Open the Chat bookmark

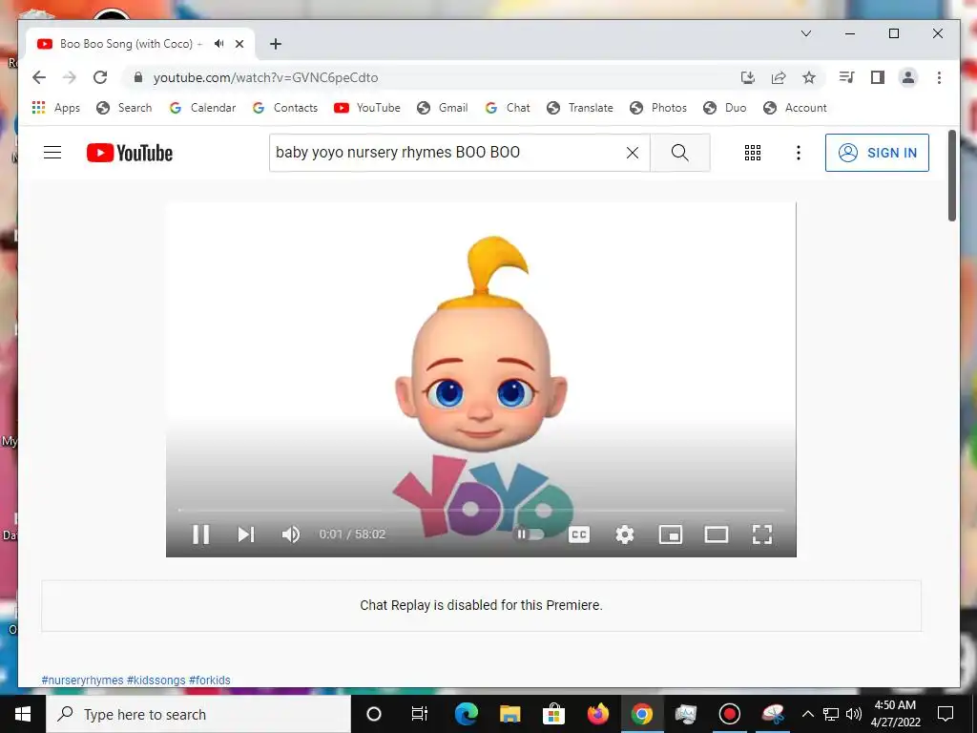[x=508, y=107]
